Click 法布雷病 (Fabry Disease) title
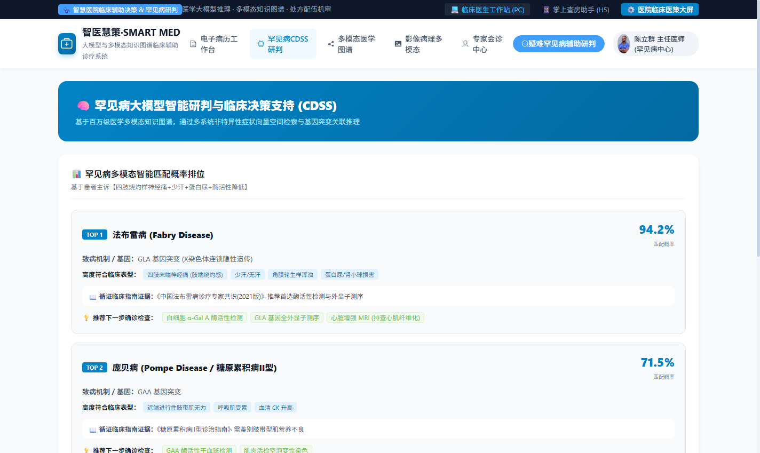 point(163,235)
